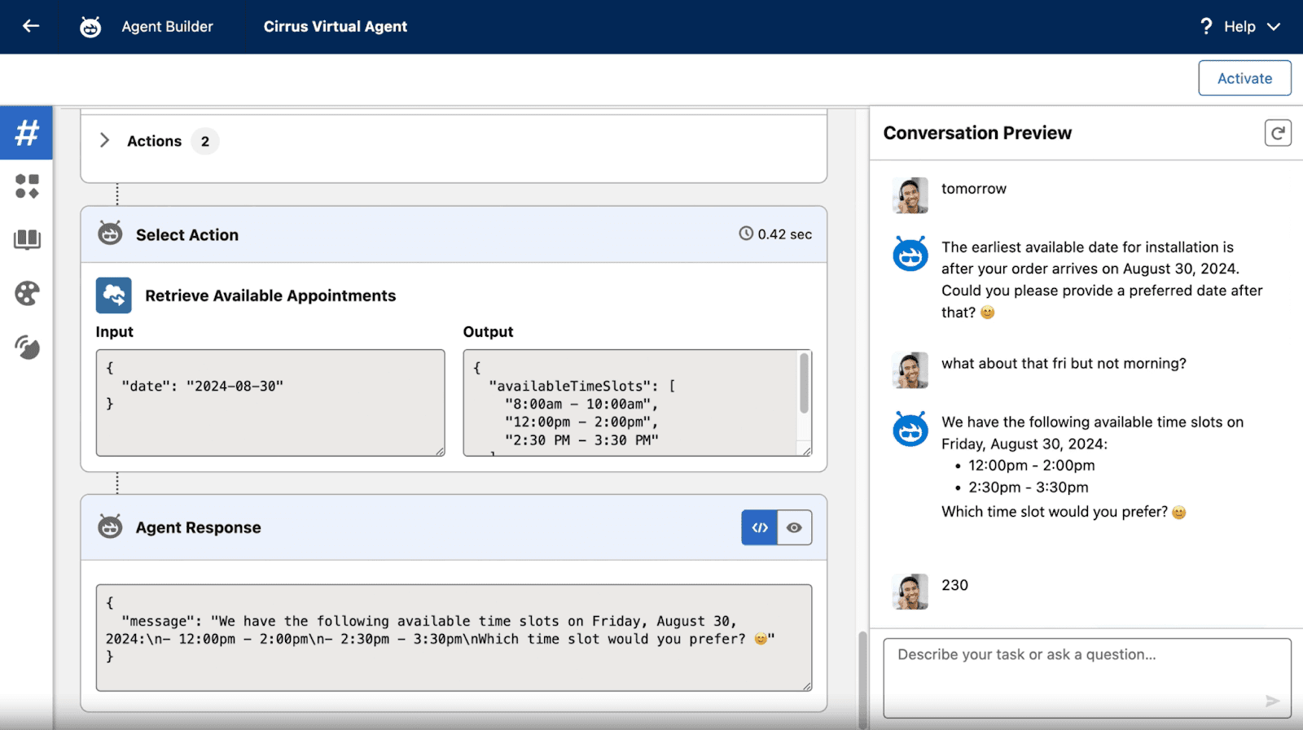Click the Activate button
This screenshot has height=730, width=1303.
1244,78
